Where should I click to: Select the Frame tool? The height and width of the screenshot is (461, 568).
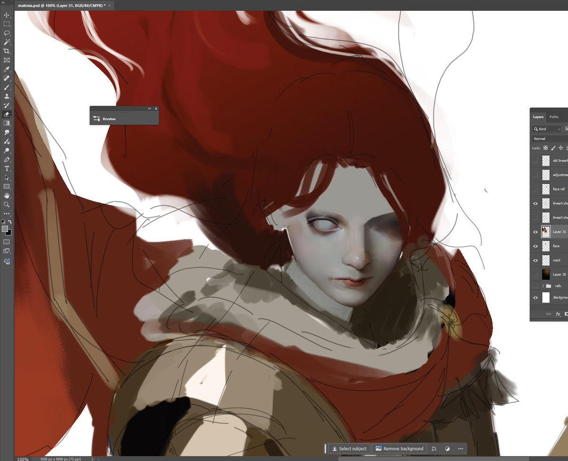(7, 60)
